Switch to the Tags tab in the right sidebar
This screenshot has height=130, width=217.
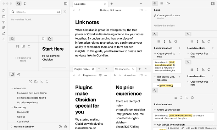click(x=168, y=3)
